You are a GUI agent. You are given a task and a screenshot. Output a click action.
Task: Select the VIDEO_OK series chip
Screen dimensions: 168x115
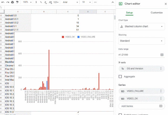141,99
